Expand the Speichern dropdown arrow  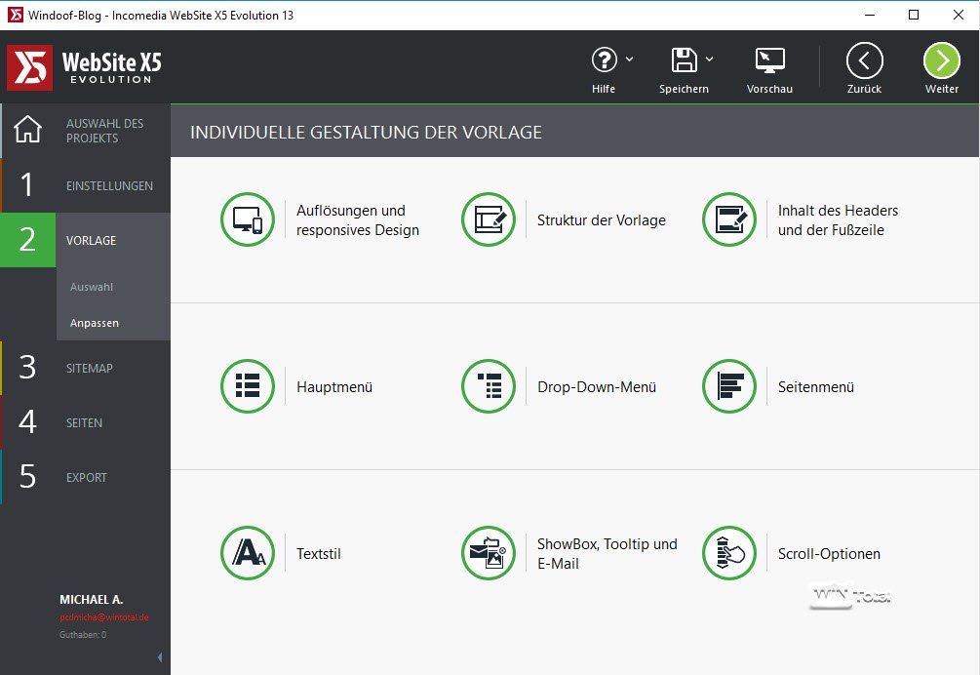click(x=709, y=60)
